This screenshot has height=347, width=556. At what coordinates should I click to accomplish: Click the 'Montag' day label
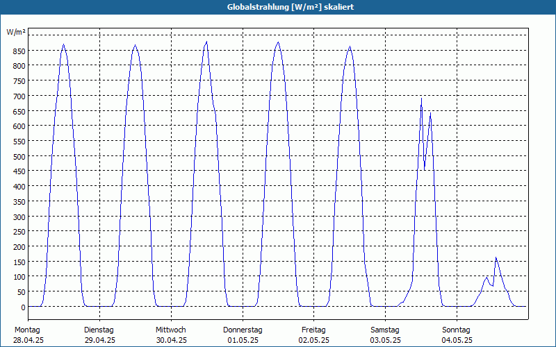(27, 330)
